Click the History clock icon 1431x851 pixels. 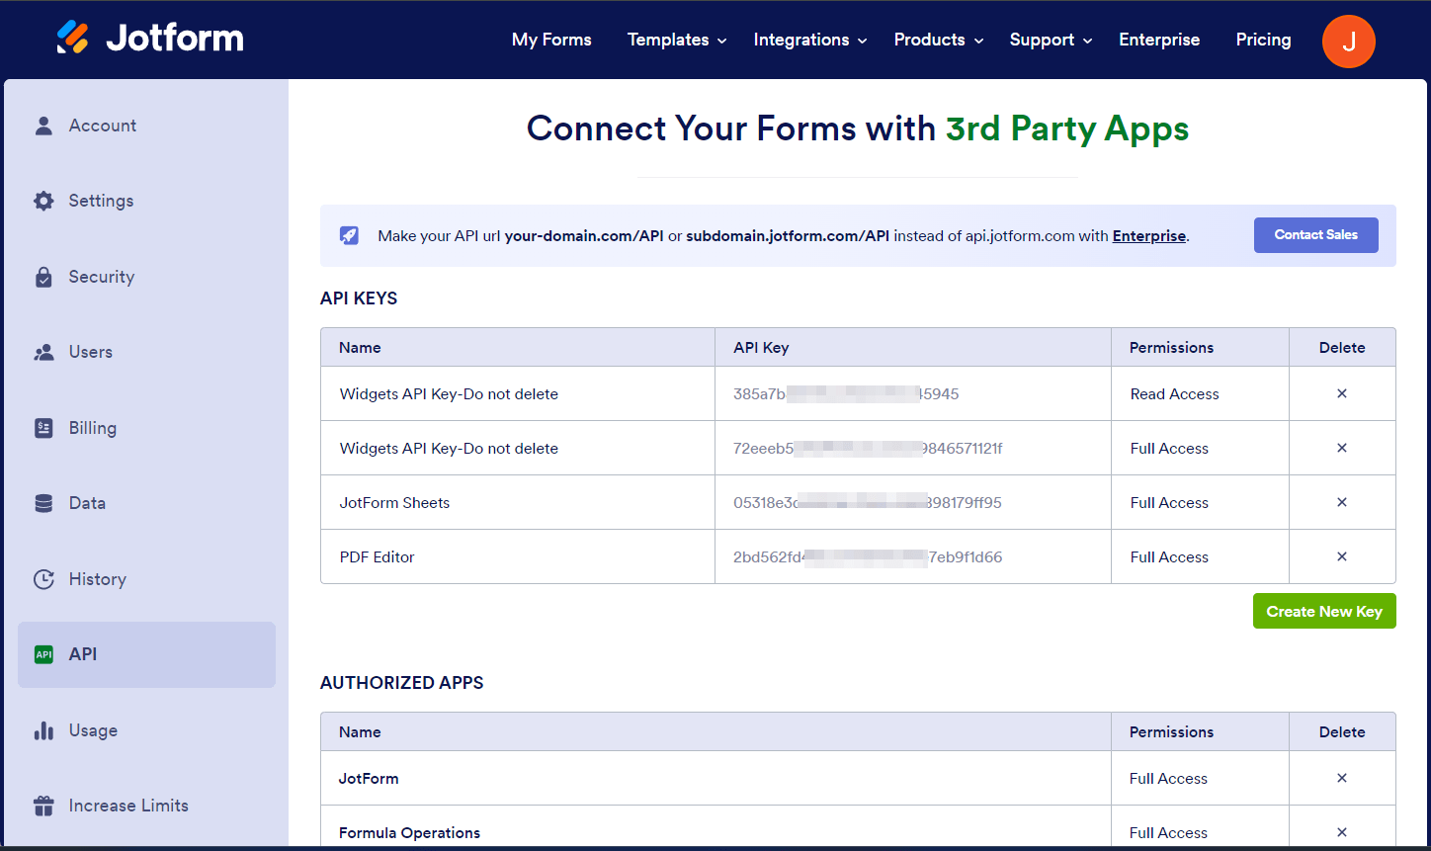pos(43,579)
